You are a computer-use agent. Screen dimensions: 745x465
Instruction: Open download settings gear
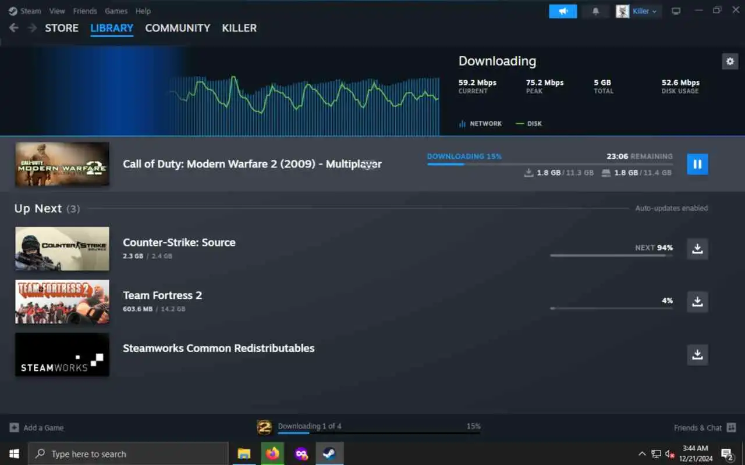(x=730, y=61)
